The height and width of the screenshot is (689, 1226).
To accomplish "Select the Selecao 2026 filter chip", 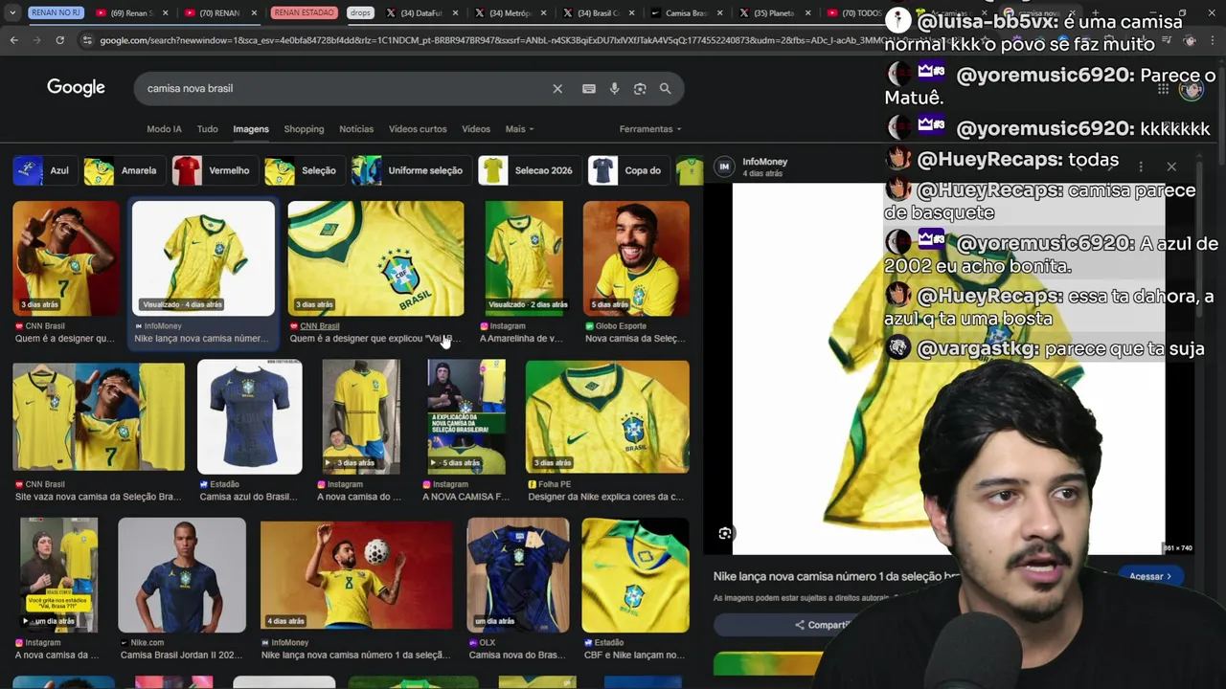I will click(528, 170).
